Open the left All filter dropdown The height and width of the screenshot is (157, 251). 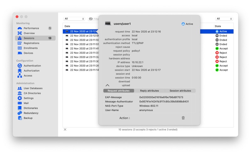74,19
